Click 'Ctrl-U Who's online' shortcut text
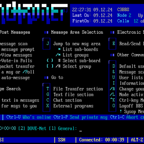 coord(28,117)
